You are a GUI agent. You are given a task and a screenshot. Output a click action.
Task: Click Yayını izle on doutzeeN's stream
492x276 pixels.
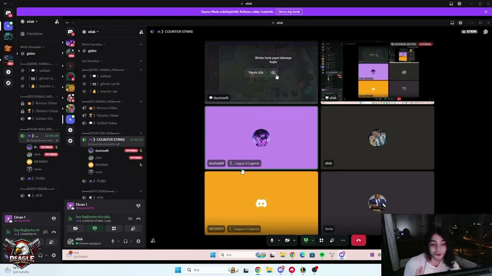256,72
